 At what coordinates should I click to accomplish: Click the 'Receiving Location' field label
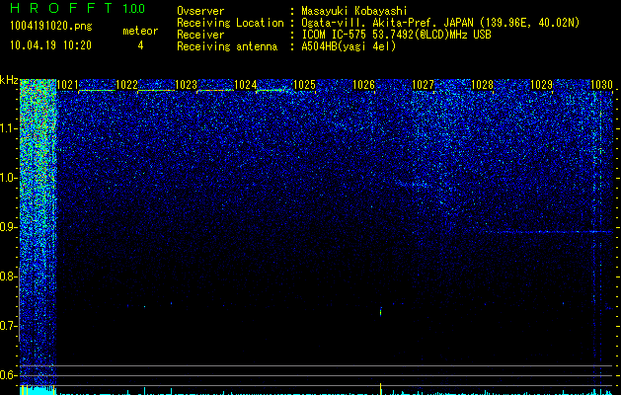230,23
